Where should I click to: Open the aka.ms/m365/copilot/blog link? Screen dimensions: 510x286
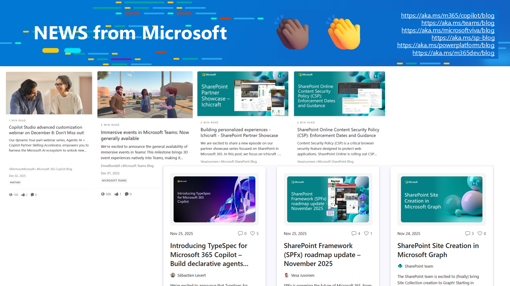click(x=448, y=16)
